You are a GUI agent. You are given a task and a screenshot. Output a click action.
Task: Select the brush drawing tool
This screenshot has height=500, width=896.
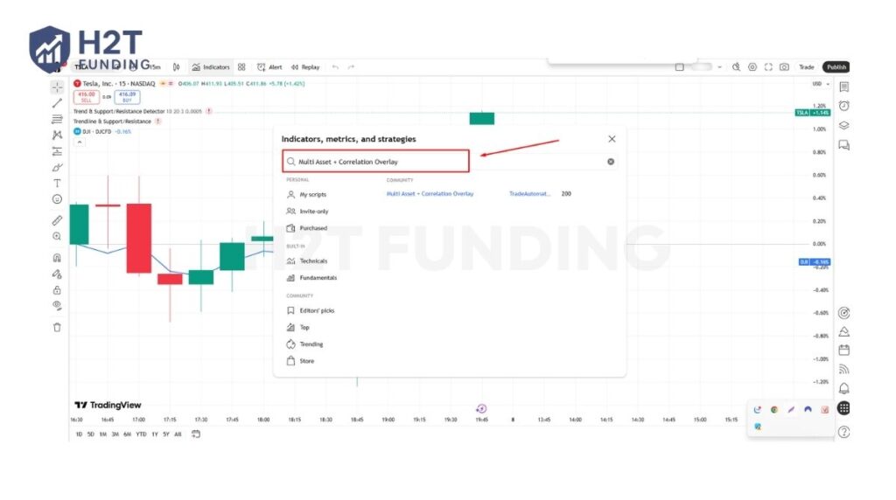57,167
